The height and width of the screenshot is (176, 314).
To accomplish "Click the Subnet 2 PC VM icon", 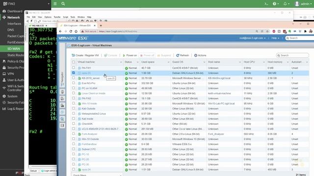I will pos(79,149).
